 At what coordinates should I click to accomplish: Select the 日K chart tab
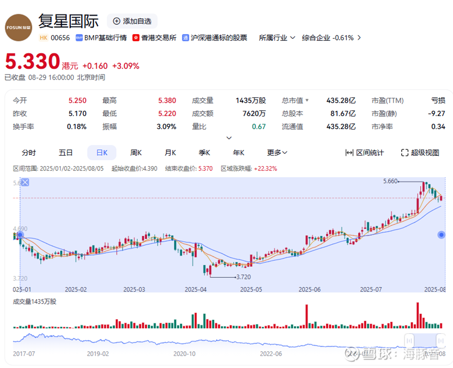[102, 153]
